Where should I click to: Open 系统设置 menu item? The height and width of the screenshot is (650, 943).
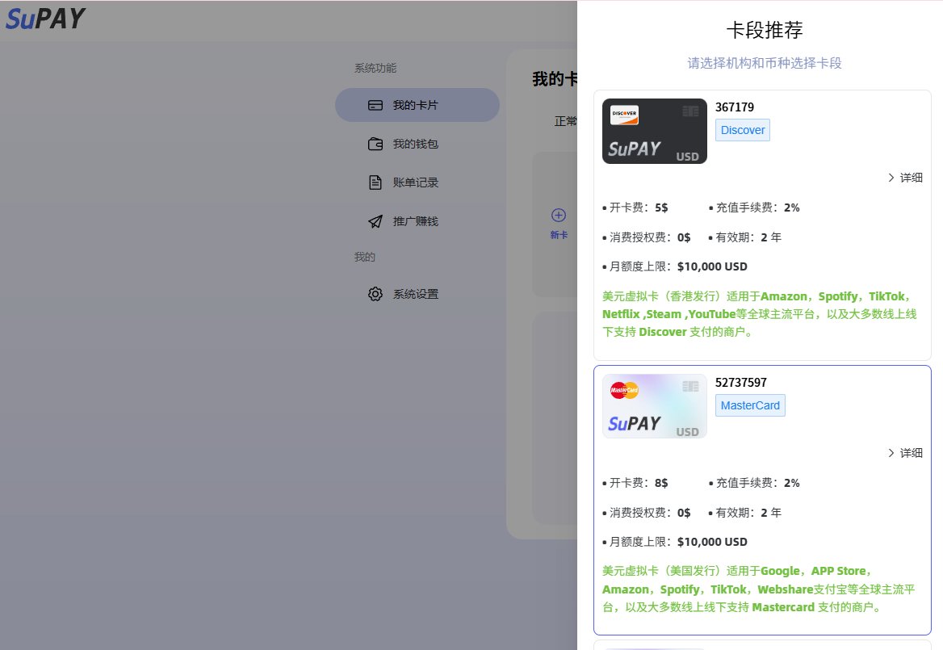[x=417, y=294]
